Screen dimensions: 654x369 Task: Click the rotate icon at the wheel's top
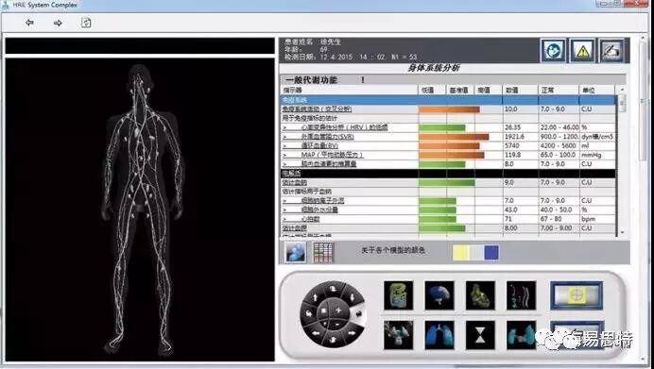[333, 288]
